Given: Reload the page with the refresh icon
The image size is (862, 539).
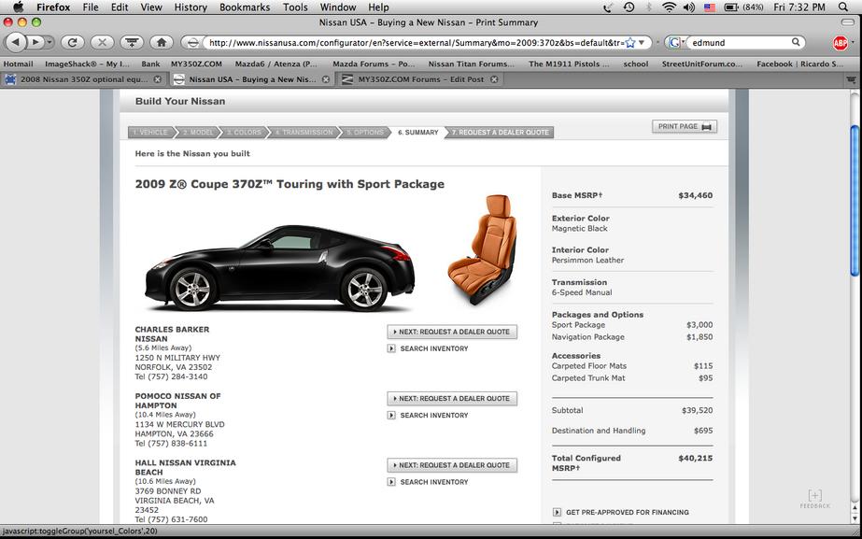Looking at the screenshot, I should (x=73, y=42).
